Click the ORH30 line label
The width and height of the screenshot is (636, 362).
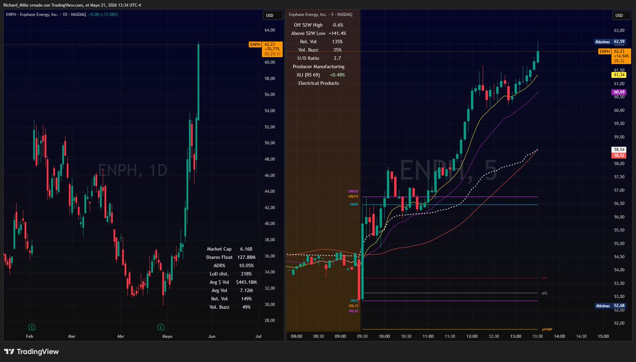[x=353, y=191]
